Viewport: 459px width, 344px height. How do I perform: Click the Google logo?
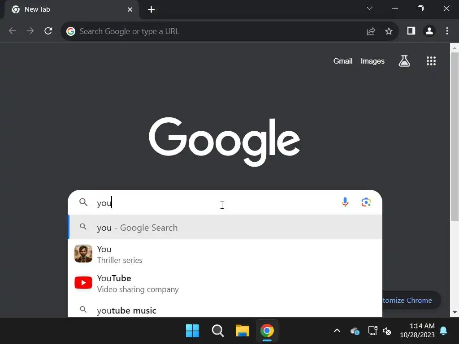pos(225,142)
